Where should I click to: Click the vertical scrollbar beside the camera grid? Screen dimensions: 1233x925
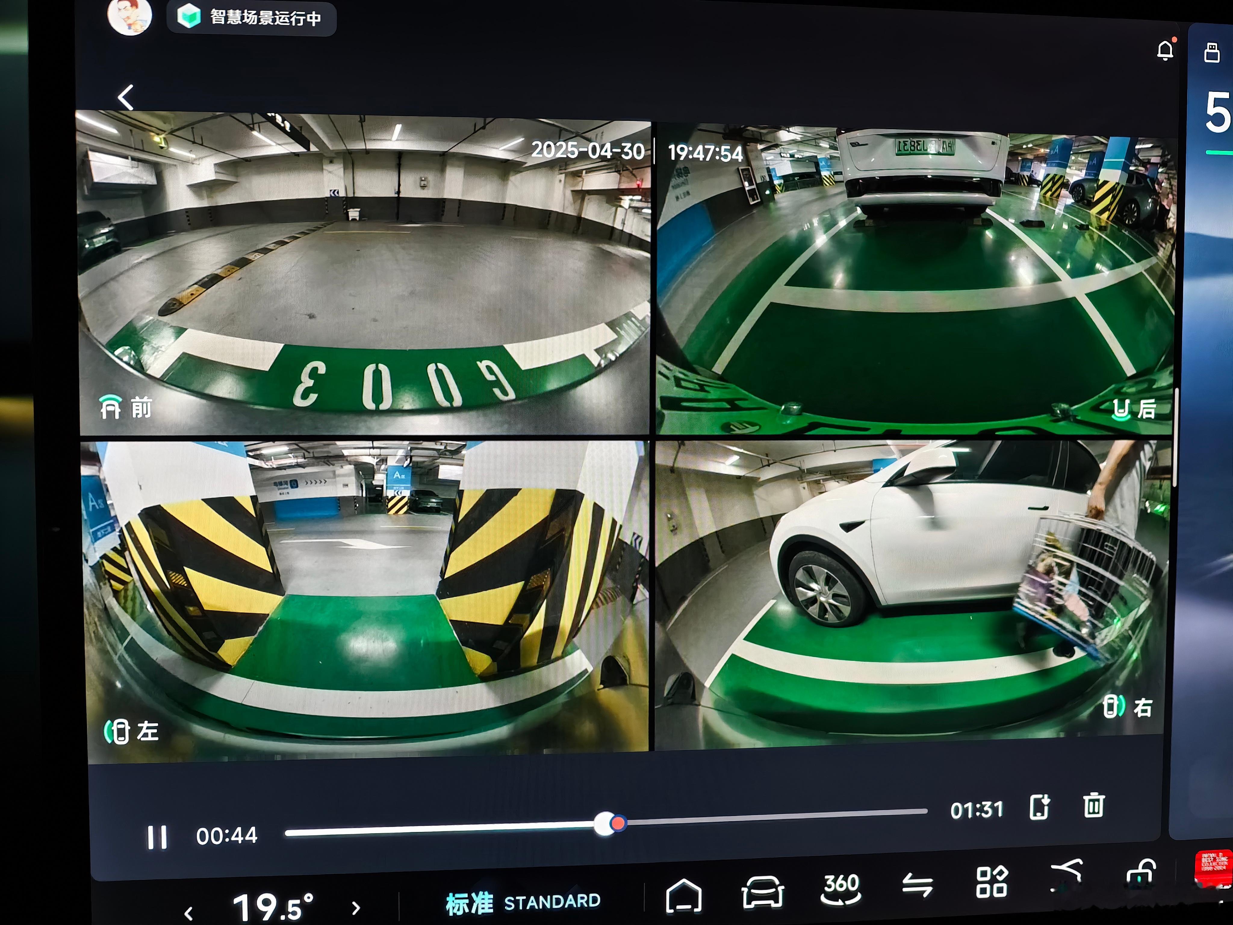pyautogui.click(x=1176, y=438)
